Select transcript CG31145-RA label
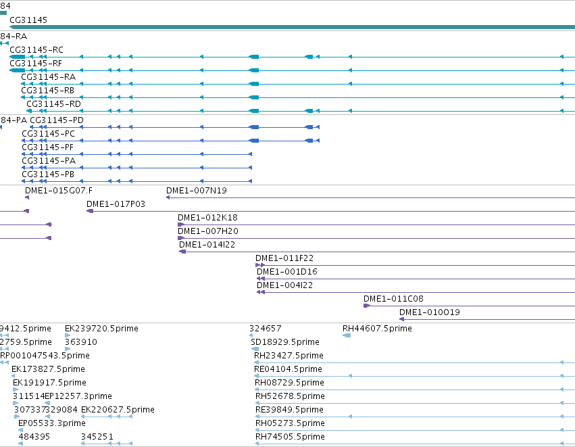This screenshot has width=575, height=447. pyautogui.click(x=49, y=77)
